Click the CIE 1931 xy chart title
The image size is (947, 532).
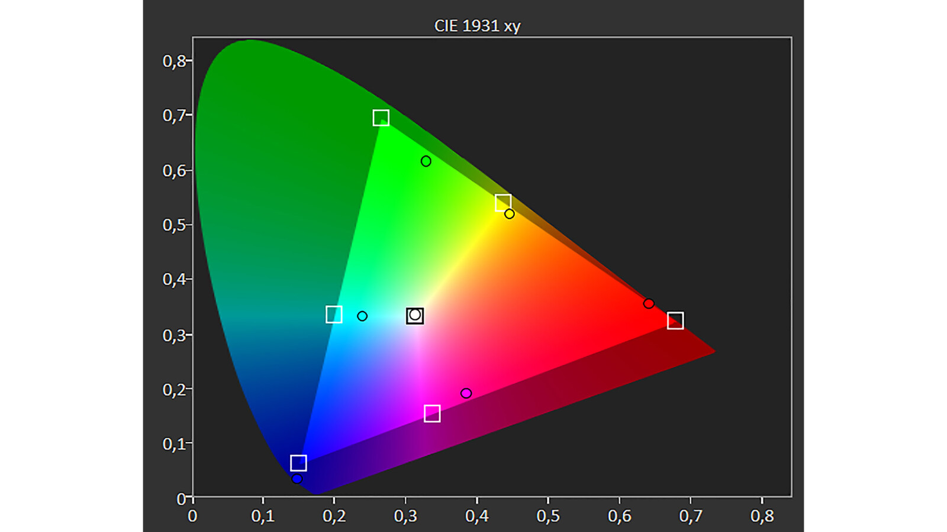(477, 26)
